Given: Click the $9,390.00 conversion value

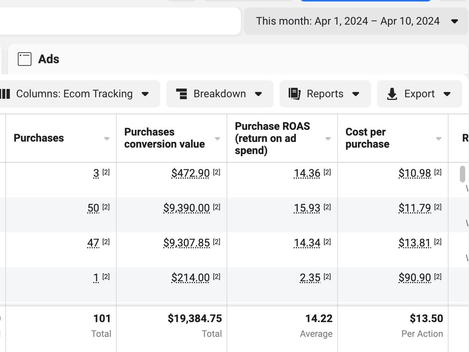Looking at the screenshot, I should (x=186, y=208).
